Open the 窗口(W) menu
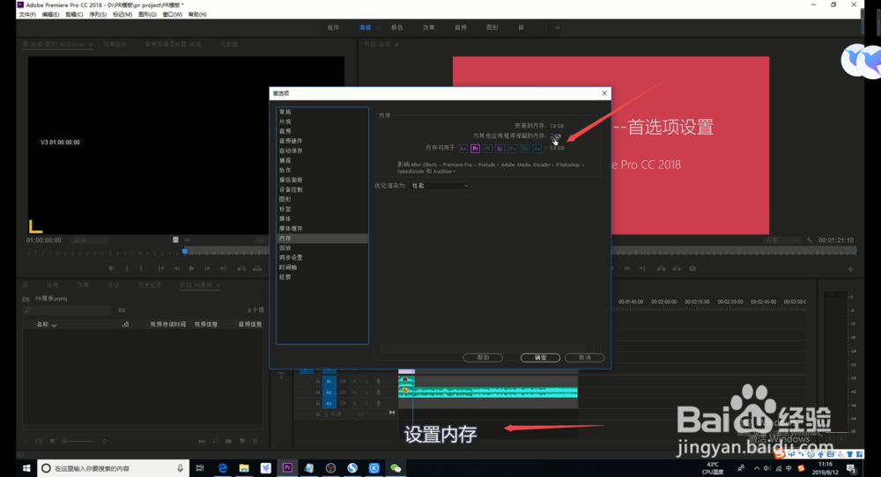This screenshot has height=477, width=881. point(173,15)
